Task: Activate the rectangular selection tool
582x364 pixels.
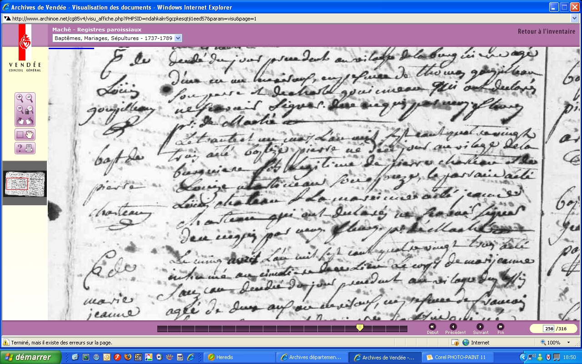Action: (20, 135)
